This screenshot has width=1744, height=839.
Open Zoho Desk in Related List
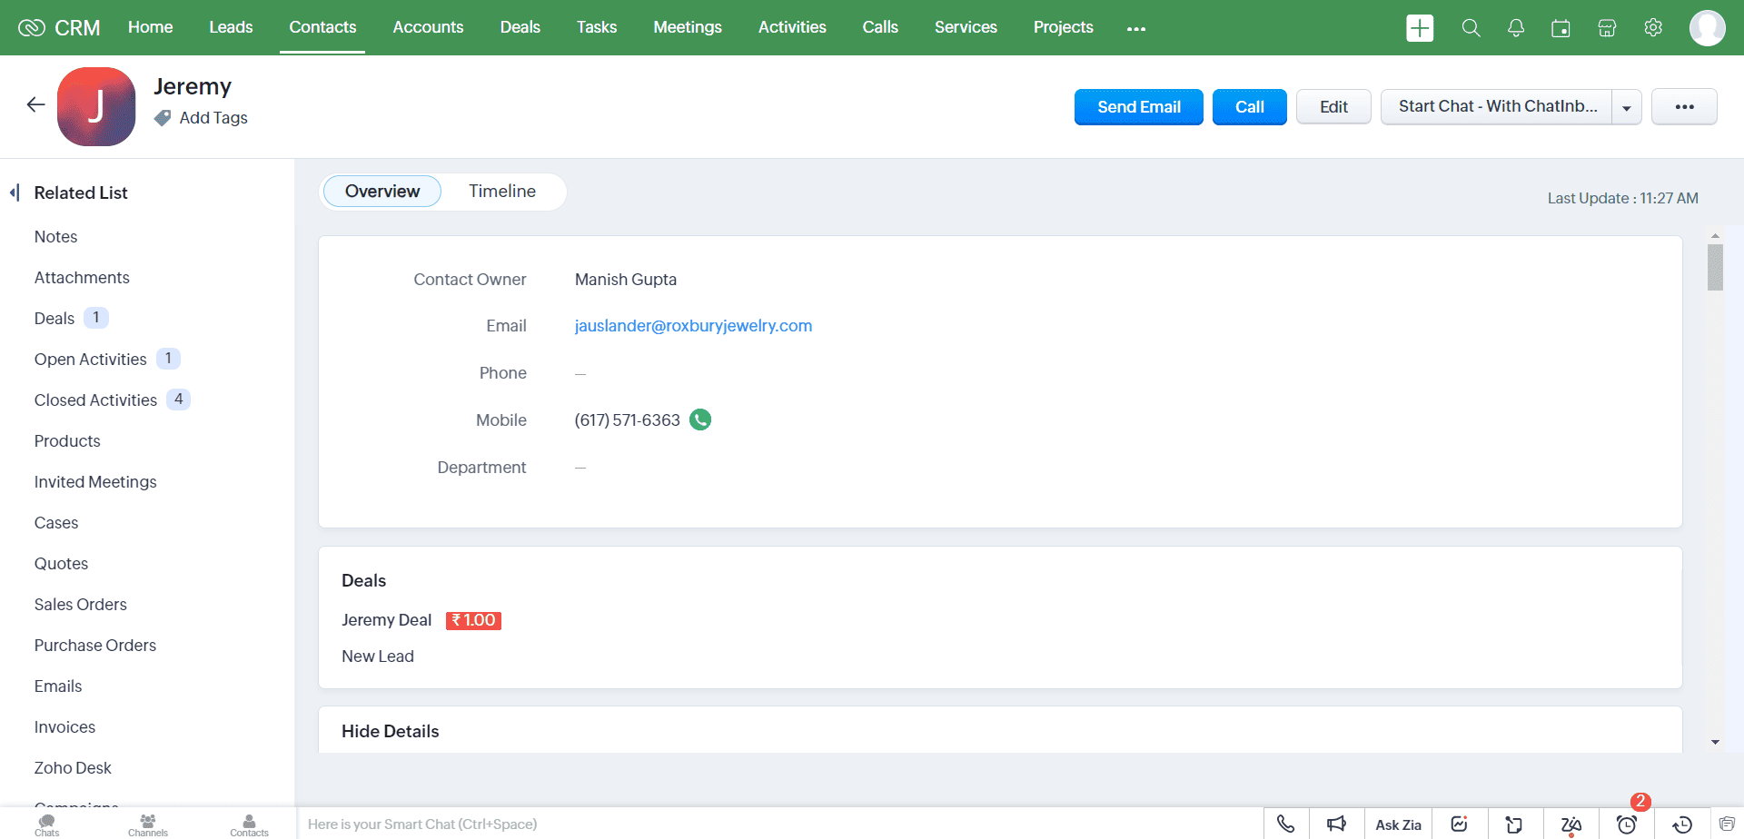[73, 768]
